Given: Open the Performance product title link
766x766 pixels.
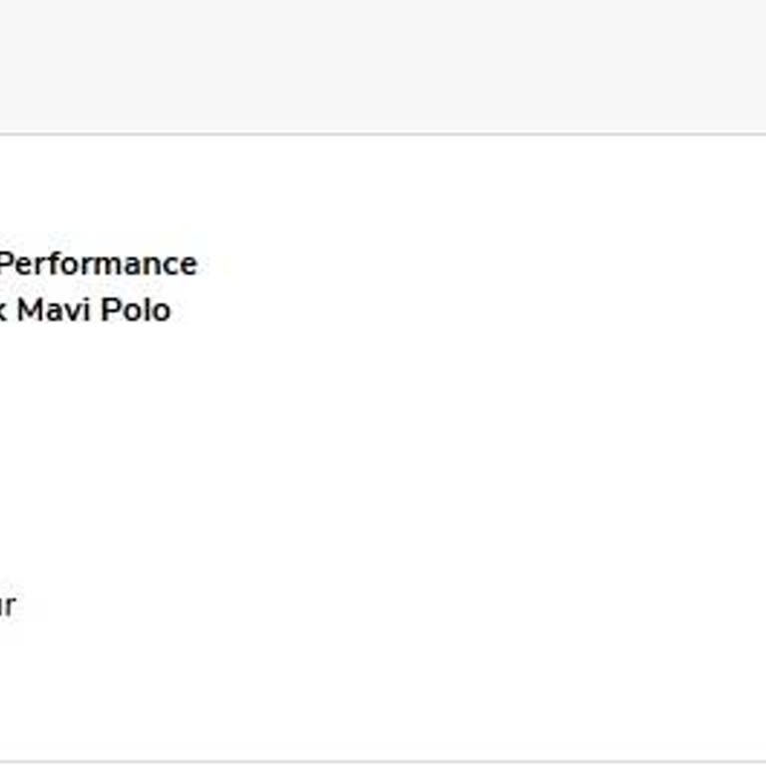Looking at the screenshot, I should (98, 287).
